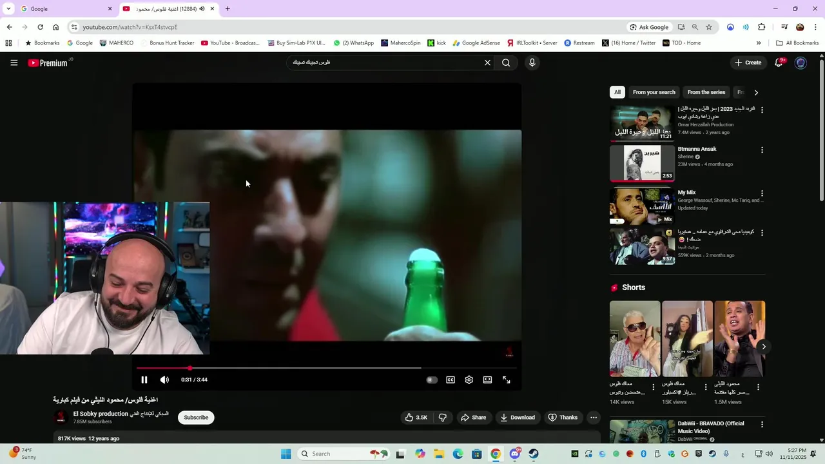Open options for the 9:57 comedy video
This screenshot has width=825, height=464.
click(762, 232)
